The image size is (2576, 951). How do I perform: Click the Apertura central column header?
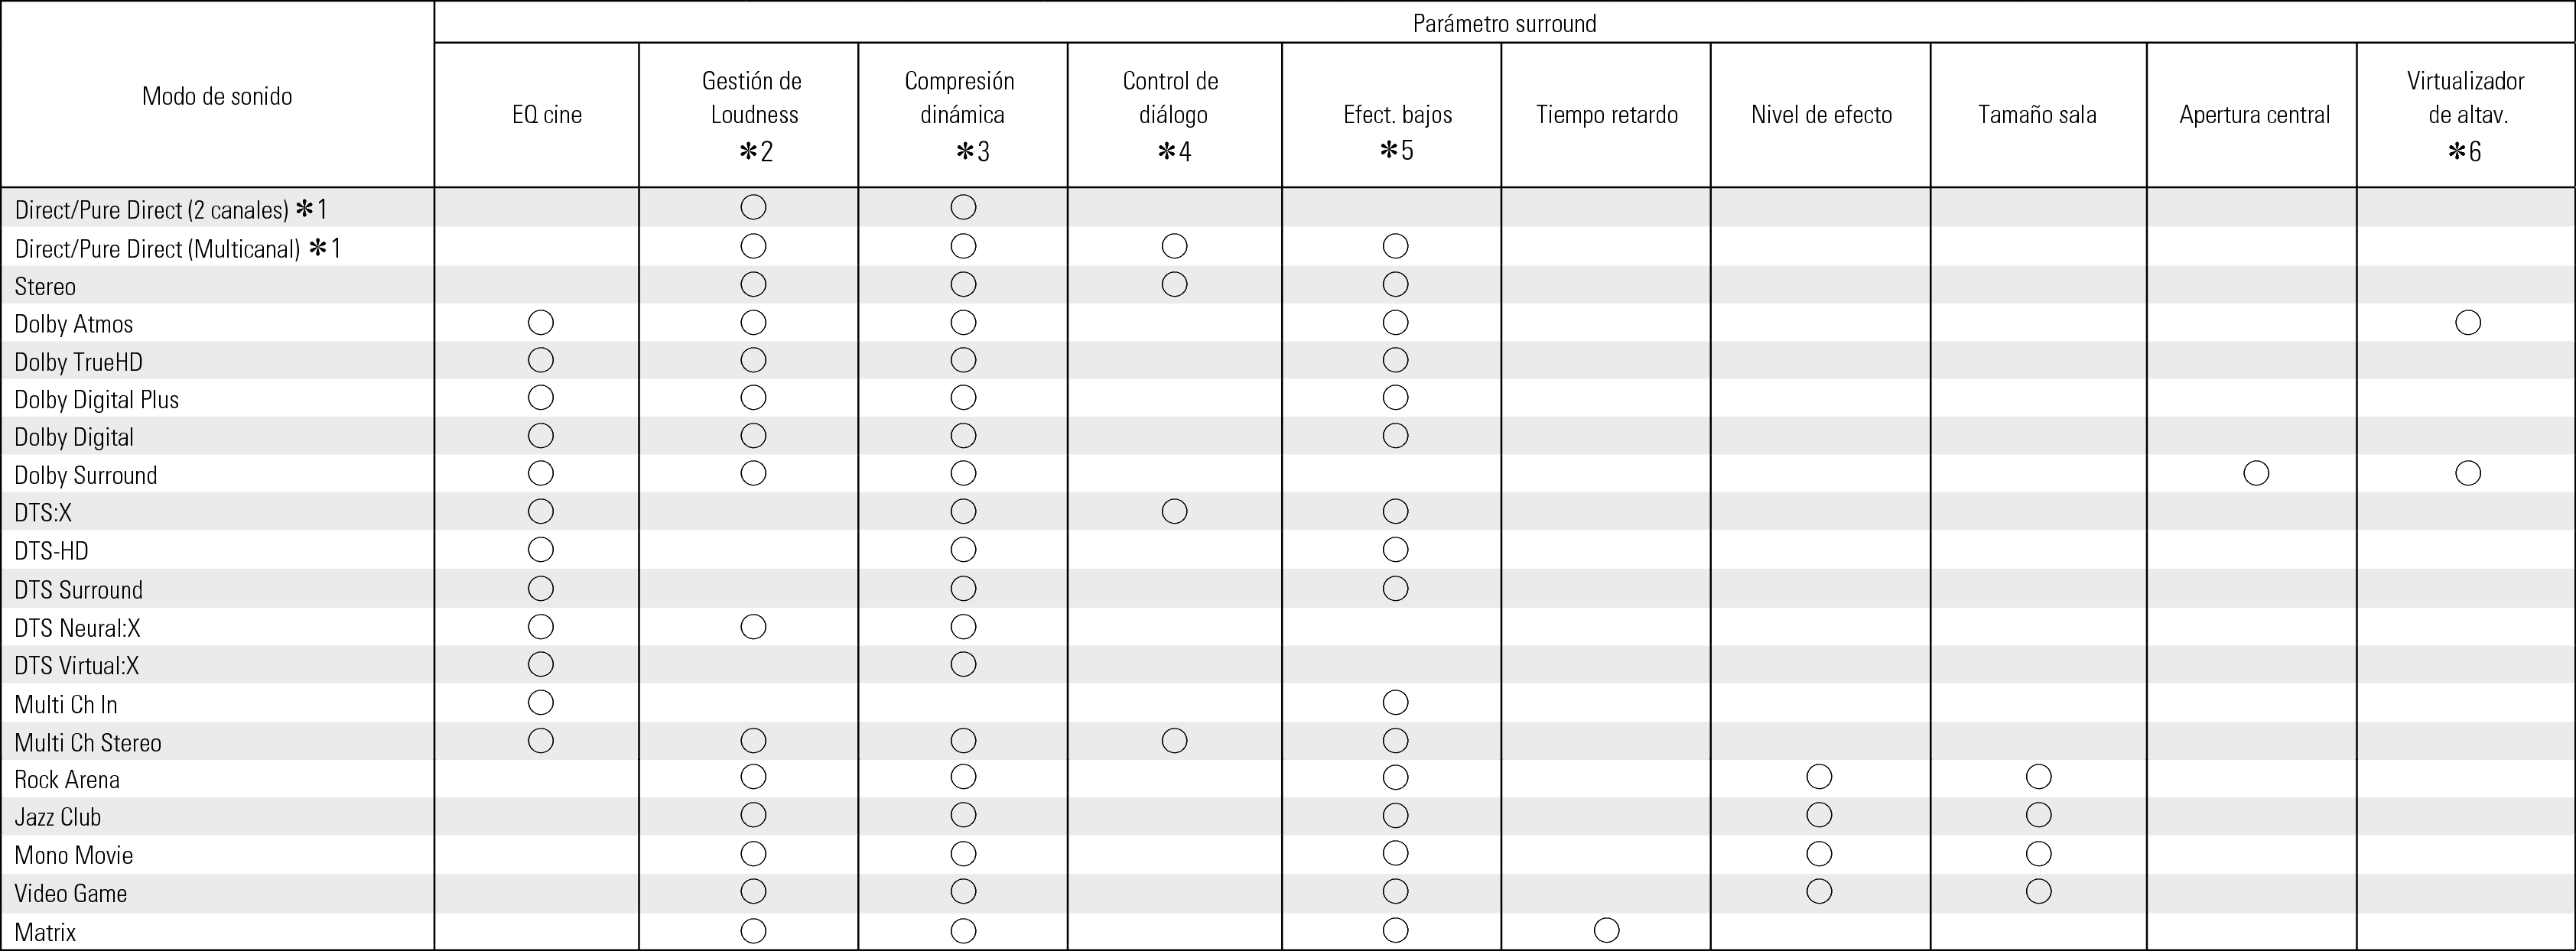click(2254, 115)
